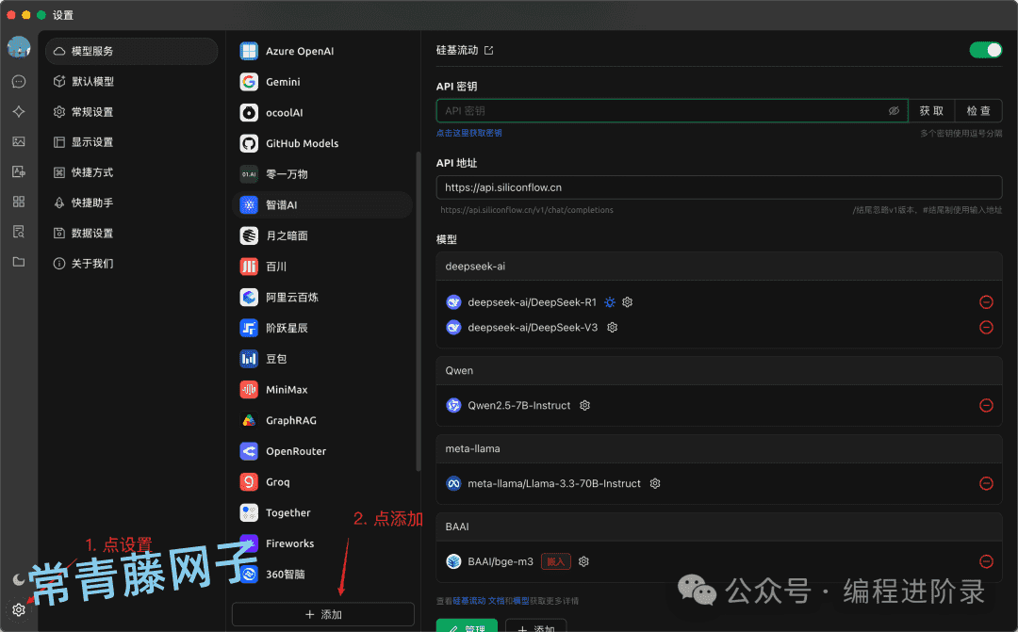This screenshot has height=632, width=1018.
Task: Click 获取 button for API key
Action: pyautogui.click(x=931, y=111)
